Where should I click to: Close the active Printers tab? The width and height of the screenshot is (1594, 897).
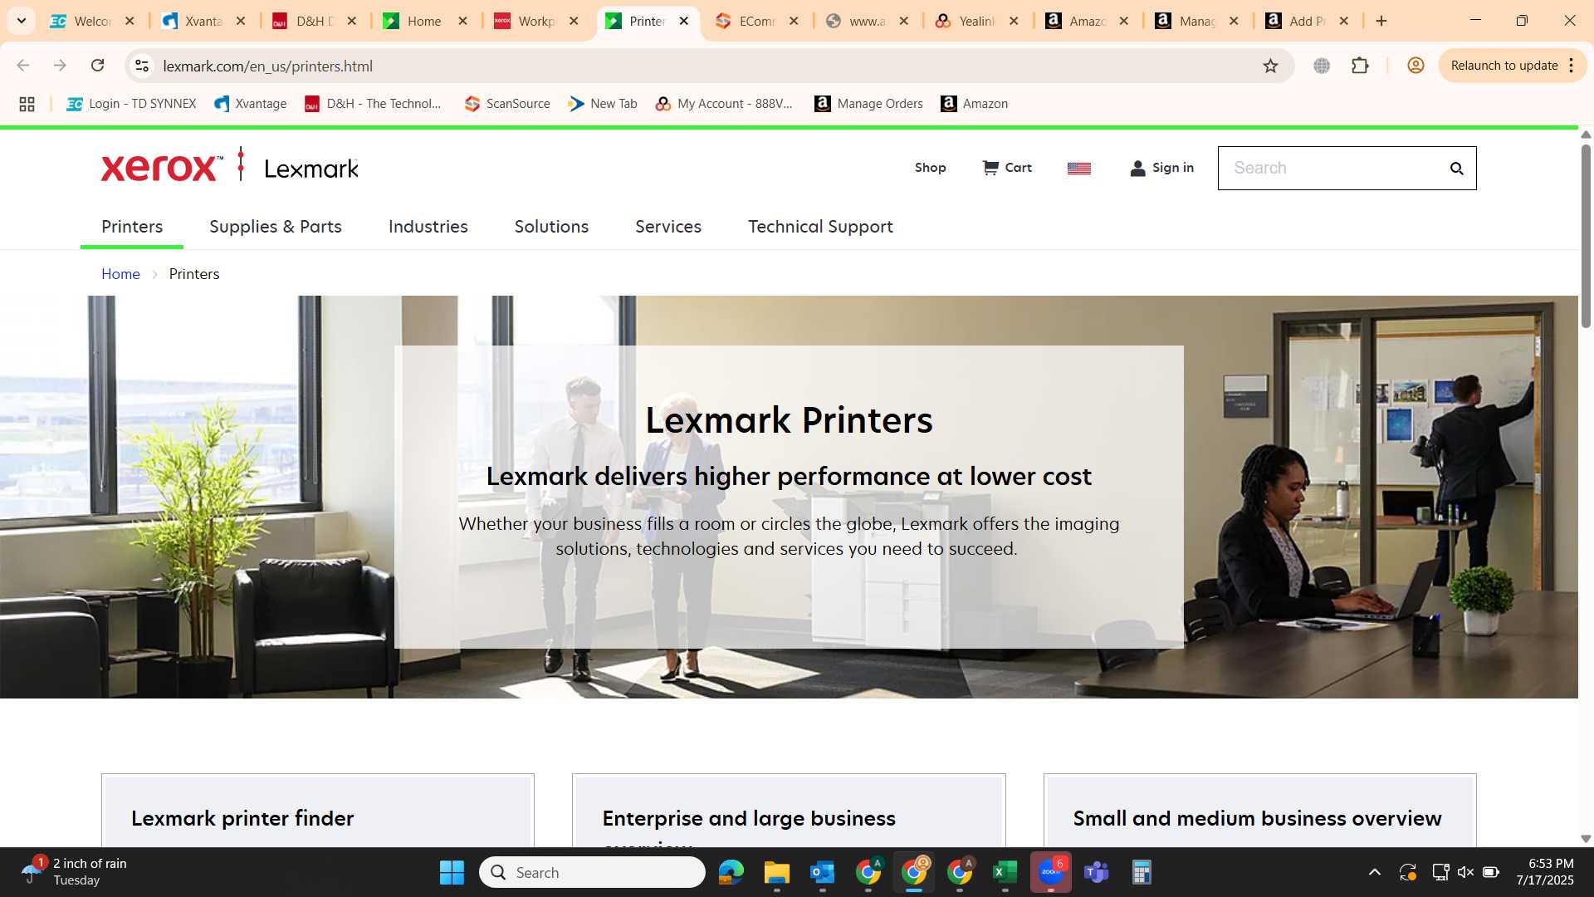[683, 21]
